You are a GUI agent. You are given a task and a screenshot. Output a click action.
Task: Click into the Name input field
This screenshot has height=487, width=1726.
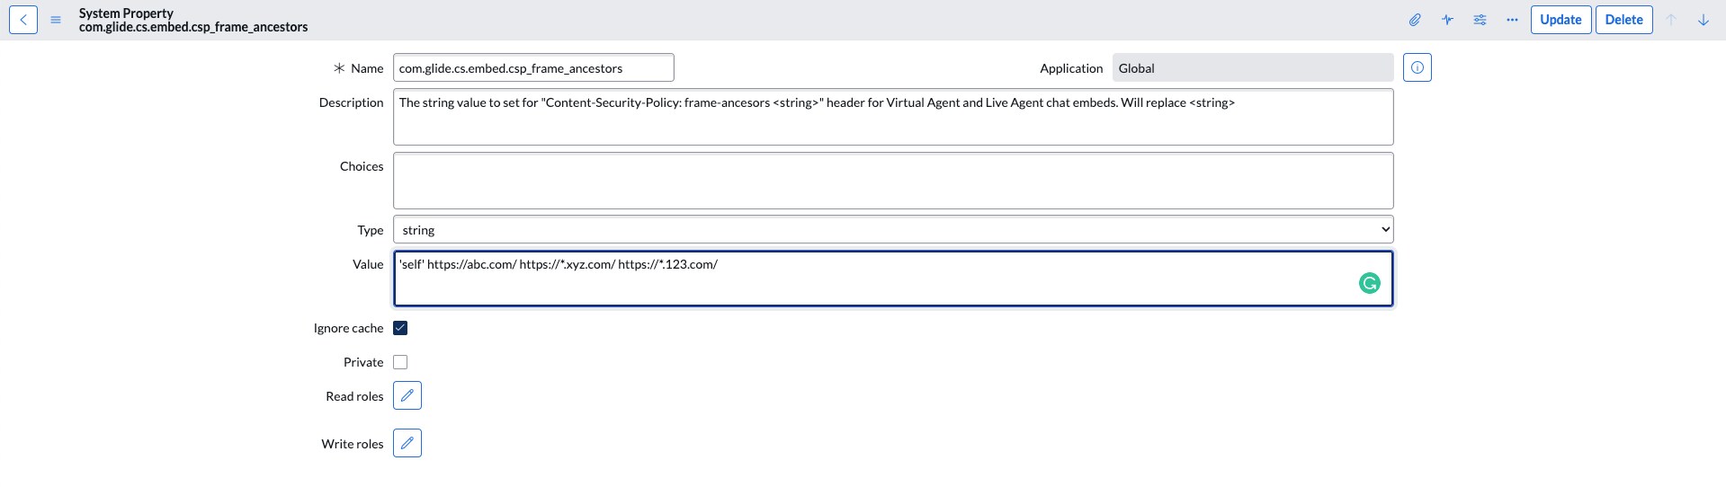click(533, 68)
